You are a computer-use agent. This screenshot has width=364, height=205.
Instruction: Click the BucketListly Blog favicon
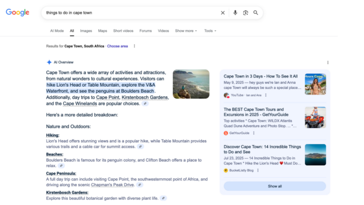[226, 170]
